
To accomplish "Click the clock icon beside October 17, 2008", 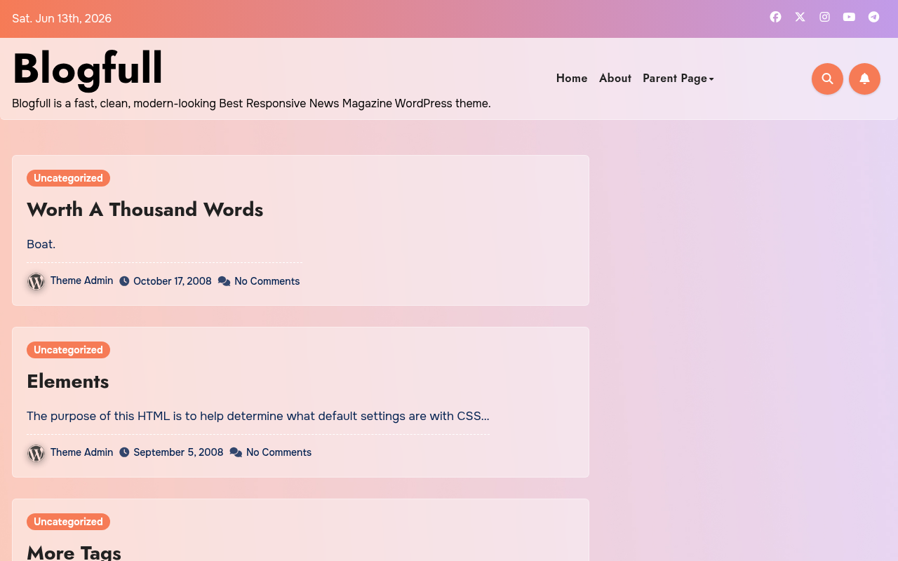I will coord(124,281).
